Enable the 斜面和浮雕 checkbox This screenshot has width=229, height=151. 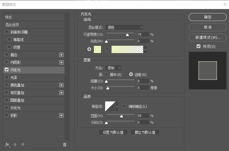point(7,32)
